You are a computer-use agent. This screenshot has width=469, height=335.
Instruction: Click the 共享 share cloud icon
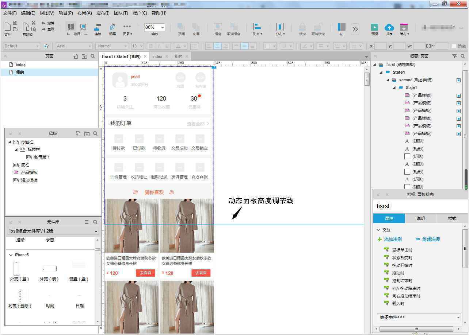(x=389, y=27)
